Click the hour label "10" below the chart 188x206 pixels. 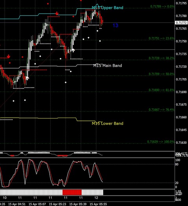click(5, 198)
